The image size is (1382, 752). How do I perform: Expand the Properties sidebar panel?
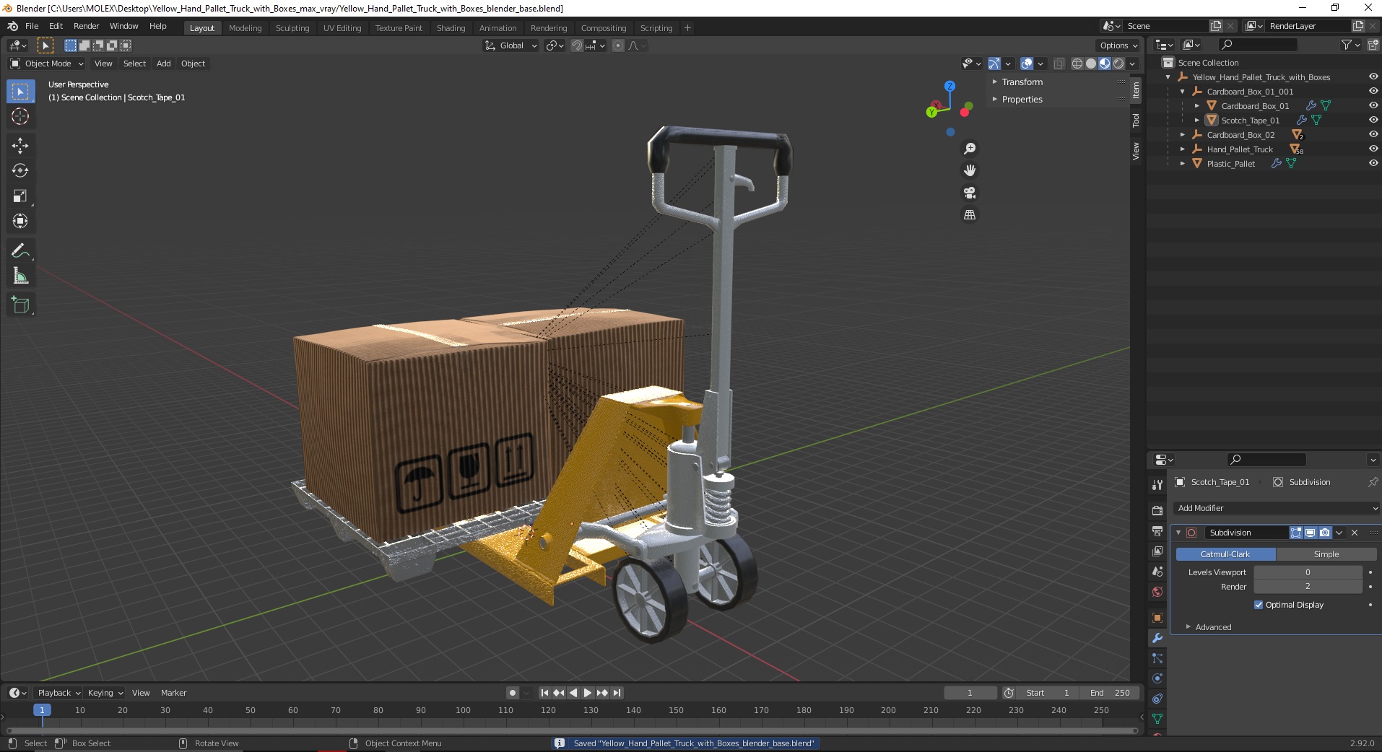[1022, 99]
